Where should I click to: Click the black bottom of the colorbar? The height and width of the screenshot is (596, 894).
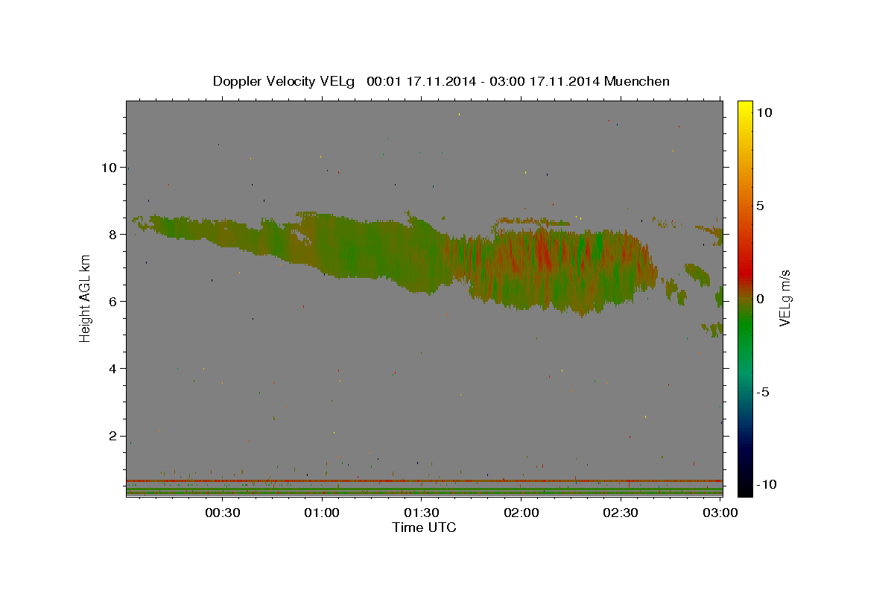click(x=745, y=488)
